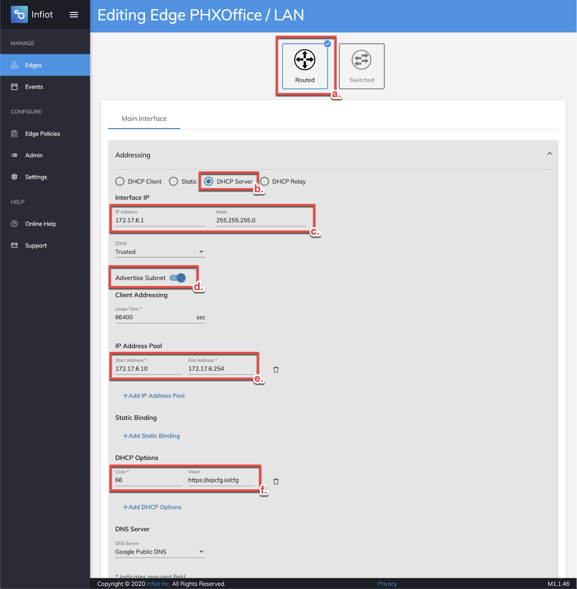Click the Lease Time field 86400
The width and height of the screenshot is (577, 589).
click(160, 317)
